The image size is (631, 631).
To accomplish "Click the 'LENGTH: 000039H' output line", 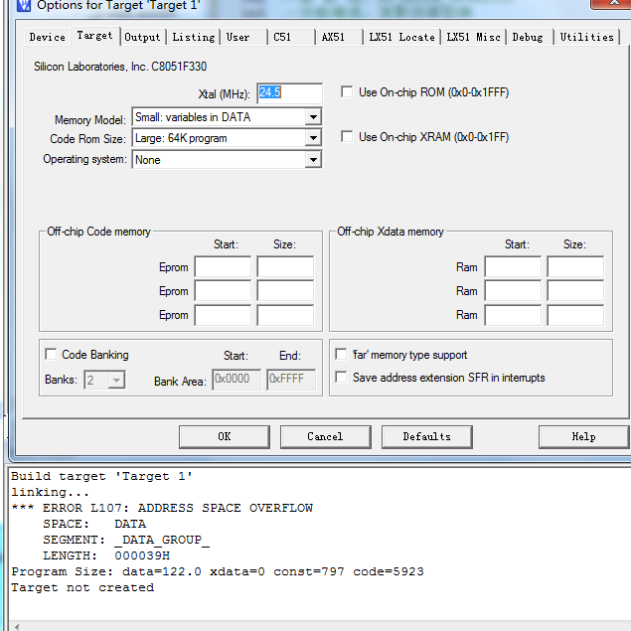I will pos(106,555).
